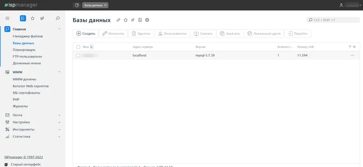Click the Изменить toolbar button
The height and width of the screenshot is (167, 363).
(113, 33)
